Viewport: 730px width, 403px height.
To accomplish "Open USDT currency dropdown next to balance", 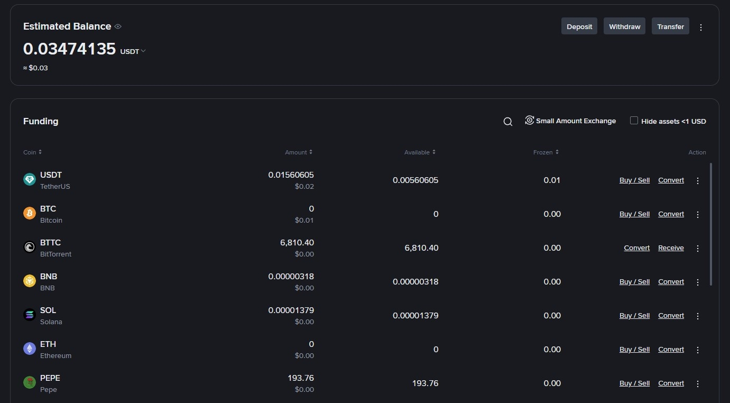I will point(133,51).
